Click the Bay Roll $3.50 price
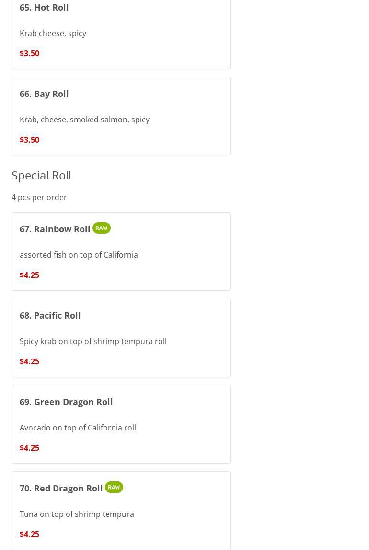This screenshot has height=550, width=369. [x=29, y=140]
